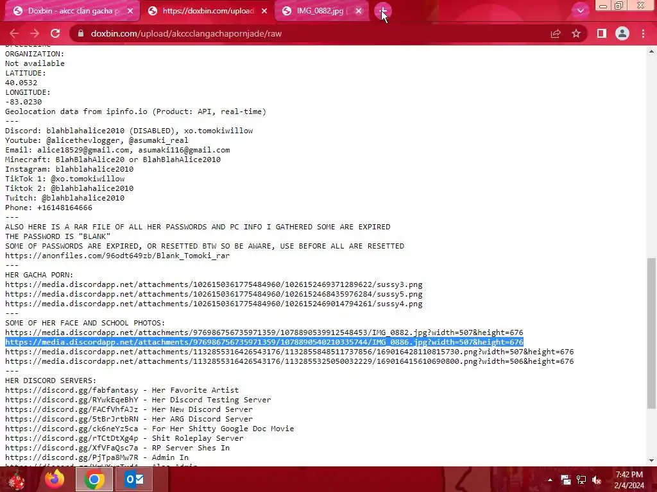Click the forward navigation arrow

(x=35, y=33)
